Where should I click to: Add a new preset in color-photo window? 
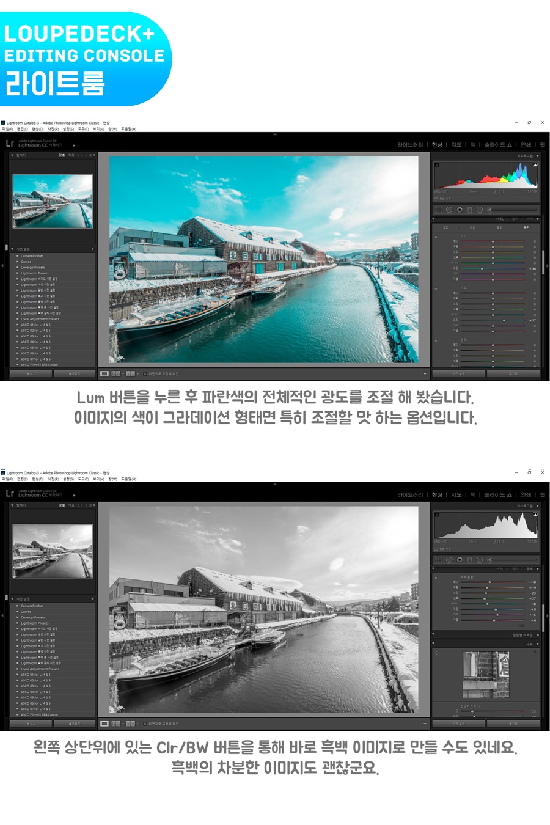pyautogui.click(x=92, y=249)
